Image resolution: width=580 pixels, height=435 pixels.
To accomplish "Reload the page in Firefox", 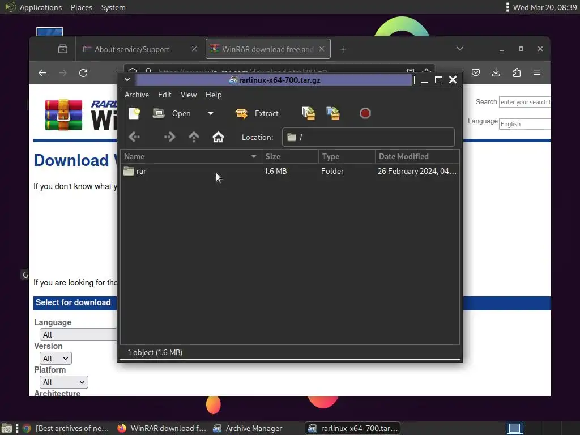I will 83,73.
